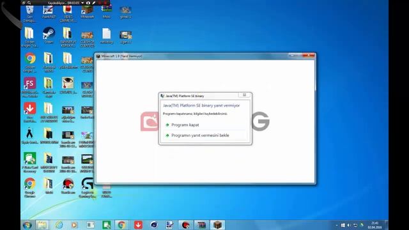
Task: Open the taskbar clock and date
Action: pyautogui.click(x=375, y=225)
